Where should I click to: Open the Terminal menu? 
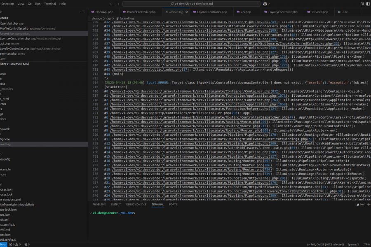[50, 4]
